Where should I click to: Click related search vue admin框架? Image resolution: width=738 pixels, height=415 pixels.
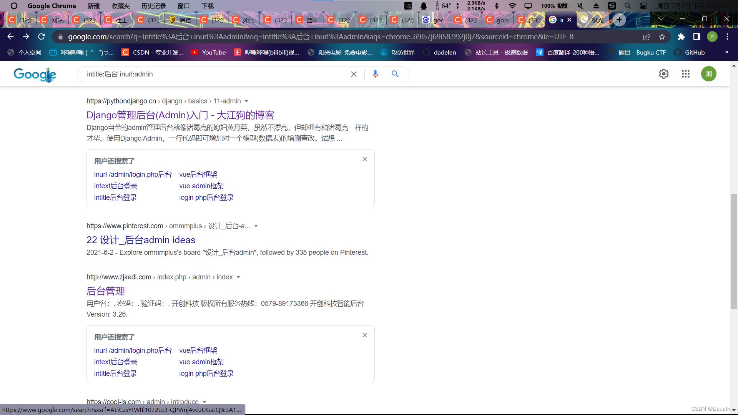201,186
